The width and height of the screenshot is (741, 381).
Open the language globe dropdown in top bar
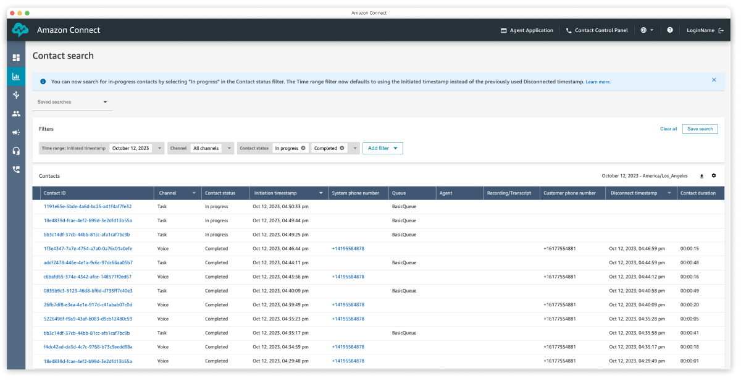pos(646,30)
